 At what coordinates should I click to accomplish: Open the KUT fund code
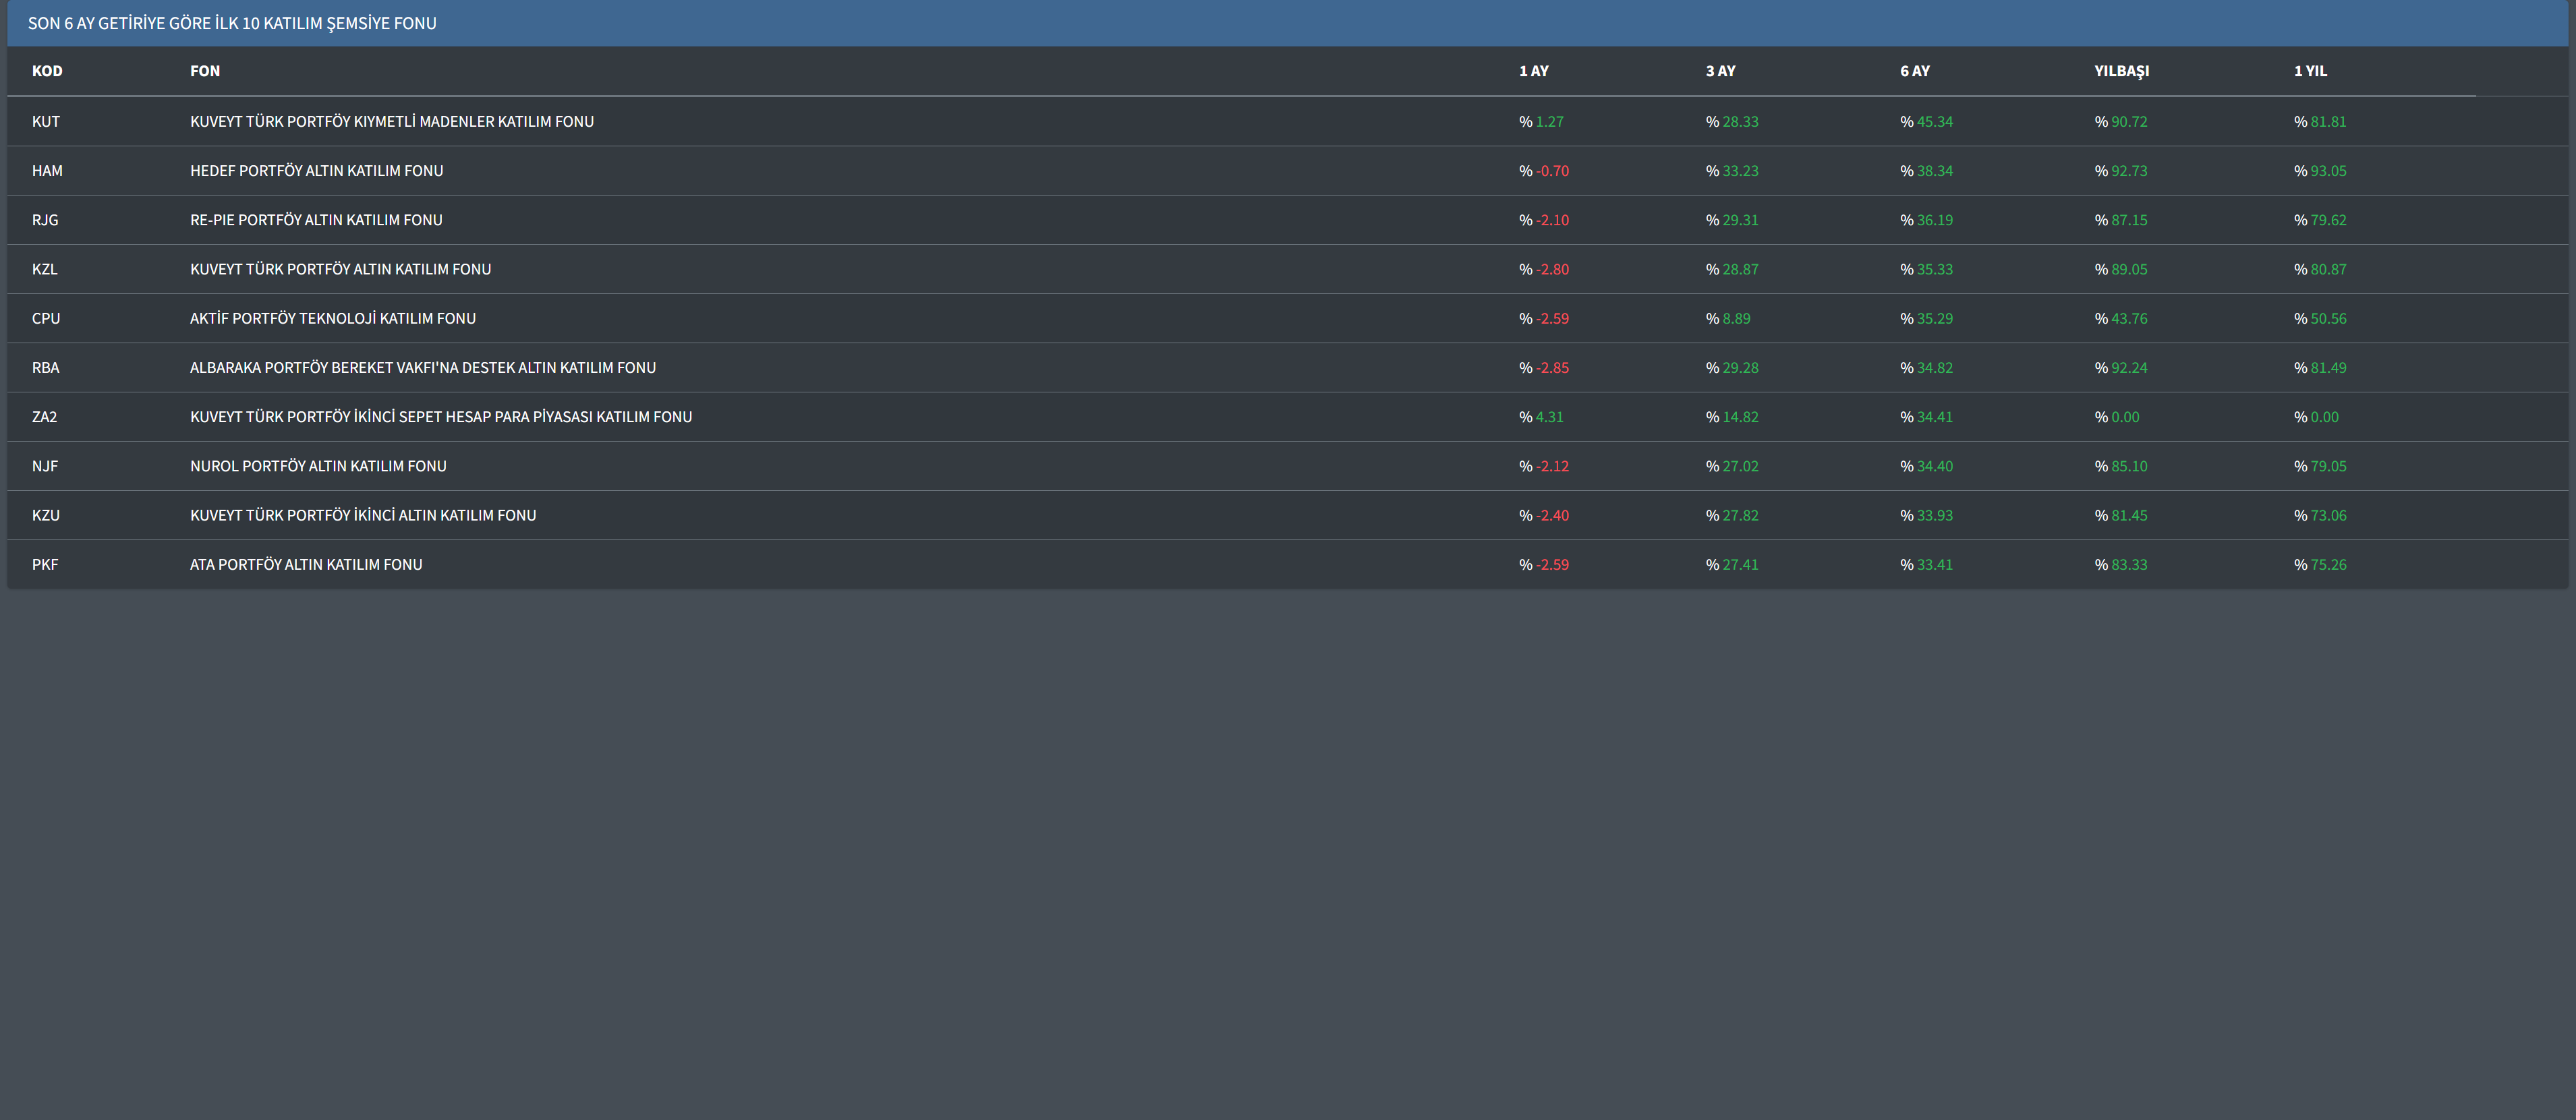click(x=46, y=122)
